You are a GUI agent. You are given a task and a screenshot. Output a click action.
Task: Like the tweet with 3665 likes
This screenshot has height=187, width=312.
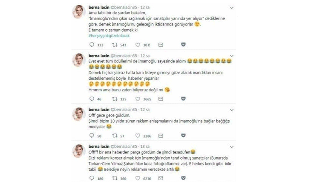click(138, 99)
